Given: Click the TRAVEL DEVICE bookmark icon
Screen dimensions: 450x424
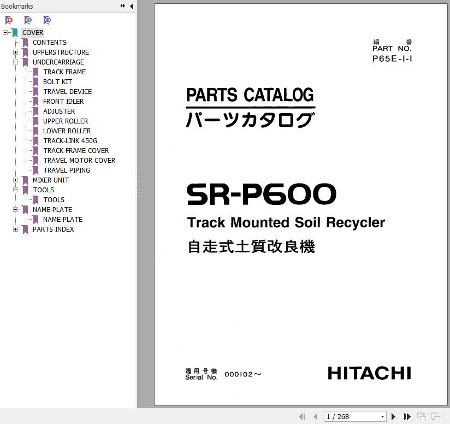Looking at the screenshot, I should point(35,92).
